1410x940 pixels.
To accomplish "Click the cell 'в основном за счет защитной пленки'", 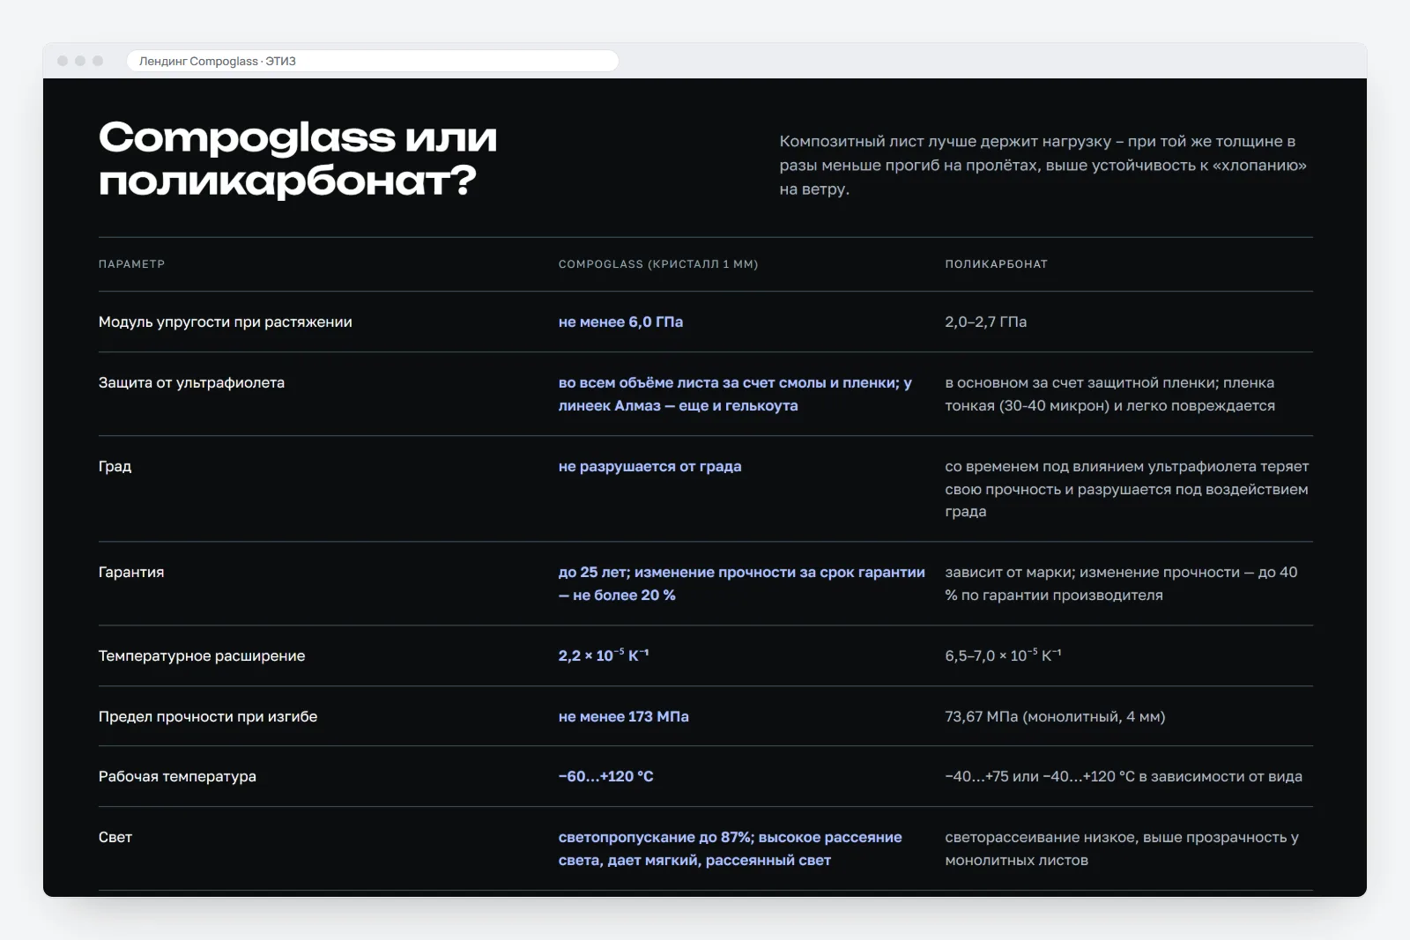I will 1110,394.
